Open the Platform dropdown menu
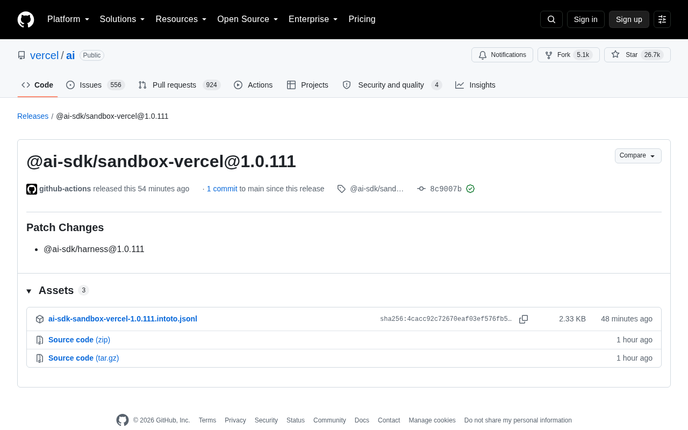This screenshot has width=688, height=430. click(x=68, y=19)
